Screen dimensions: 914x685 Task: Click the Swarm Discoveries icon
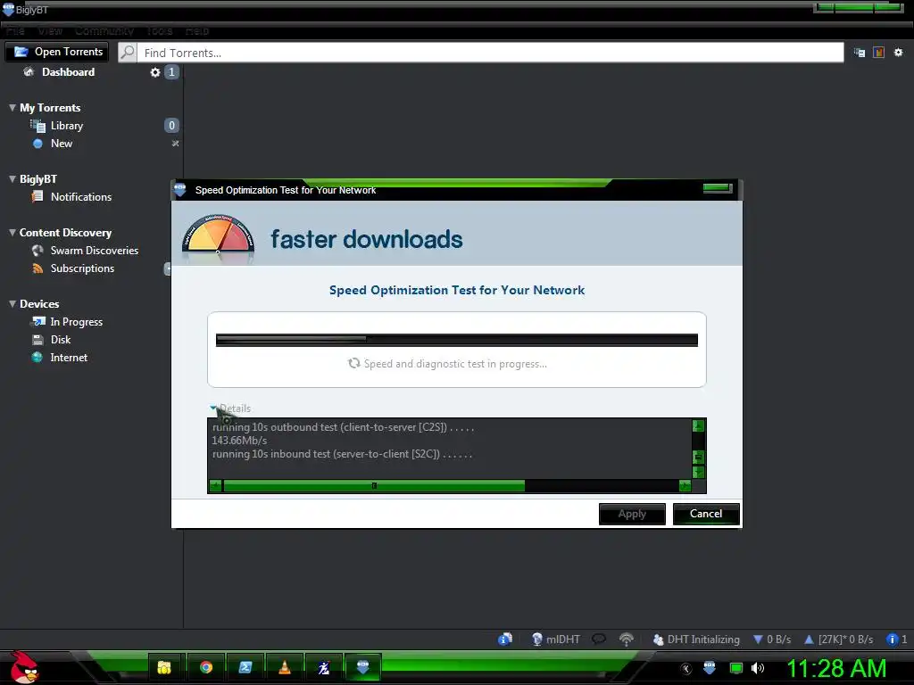[37, 251]
